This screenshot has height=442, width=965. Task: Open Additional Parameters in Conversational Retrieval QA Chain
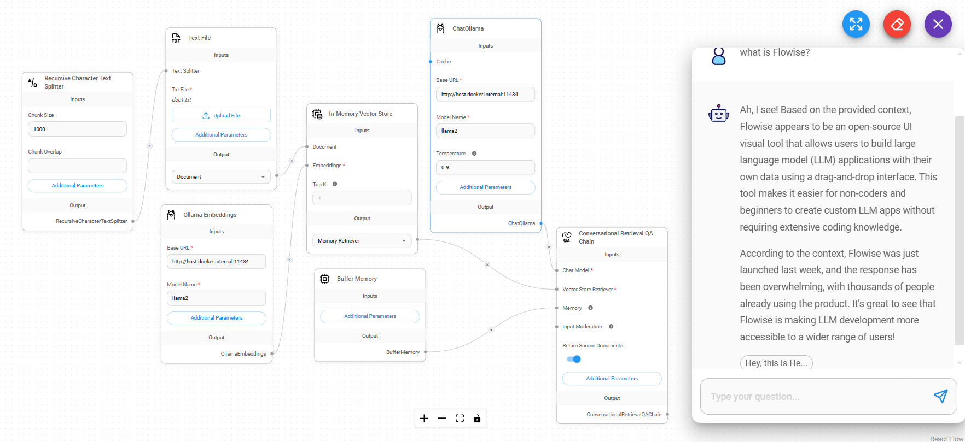pyautogui.click(x=612, y=379)
